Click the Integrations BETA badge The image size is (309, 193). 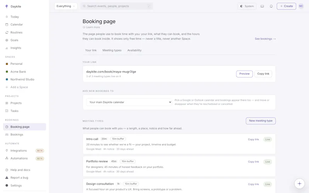point(40,151)
